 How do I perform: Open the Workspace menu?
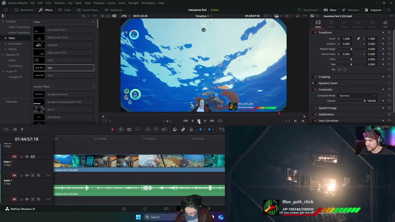148,3
